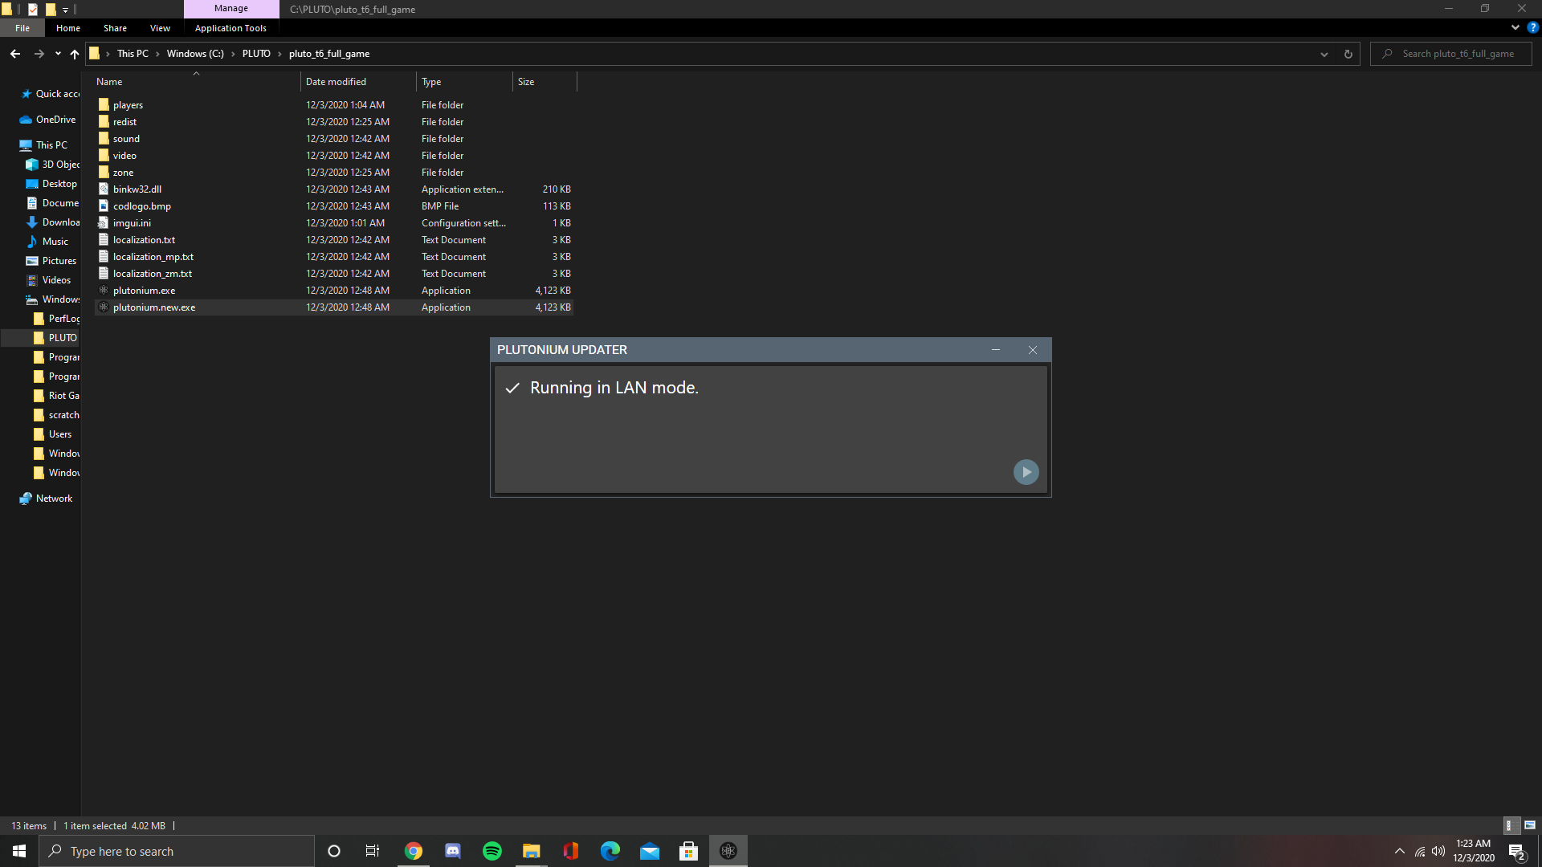
Task: Click the taskbar search box
Action: pyautogui.click(x=177, y=851)
